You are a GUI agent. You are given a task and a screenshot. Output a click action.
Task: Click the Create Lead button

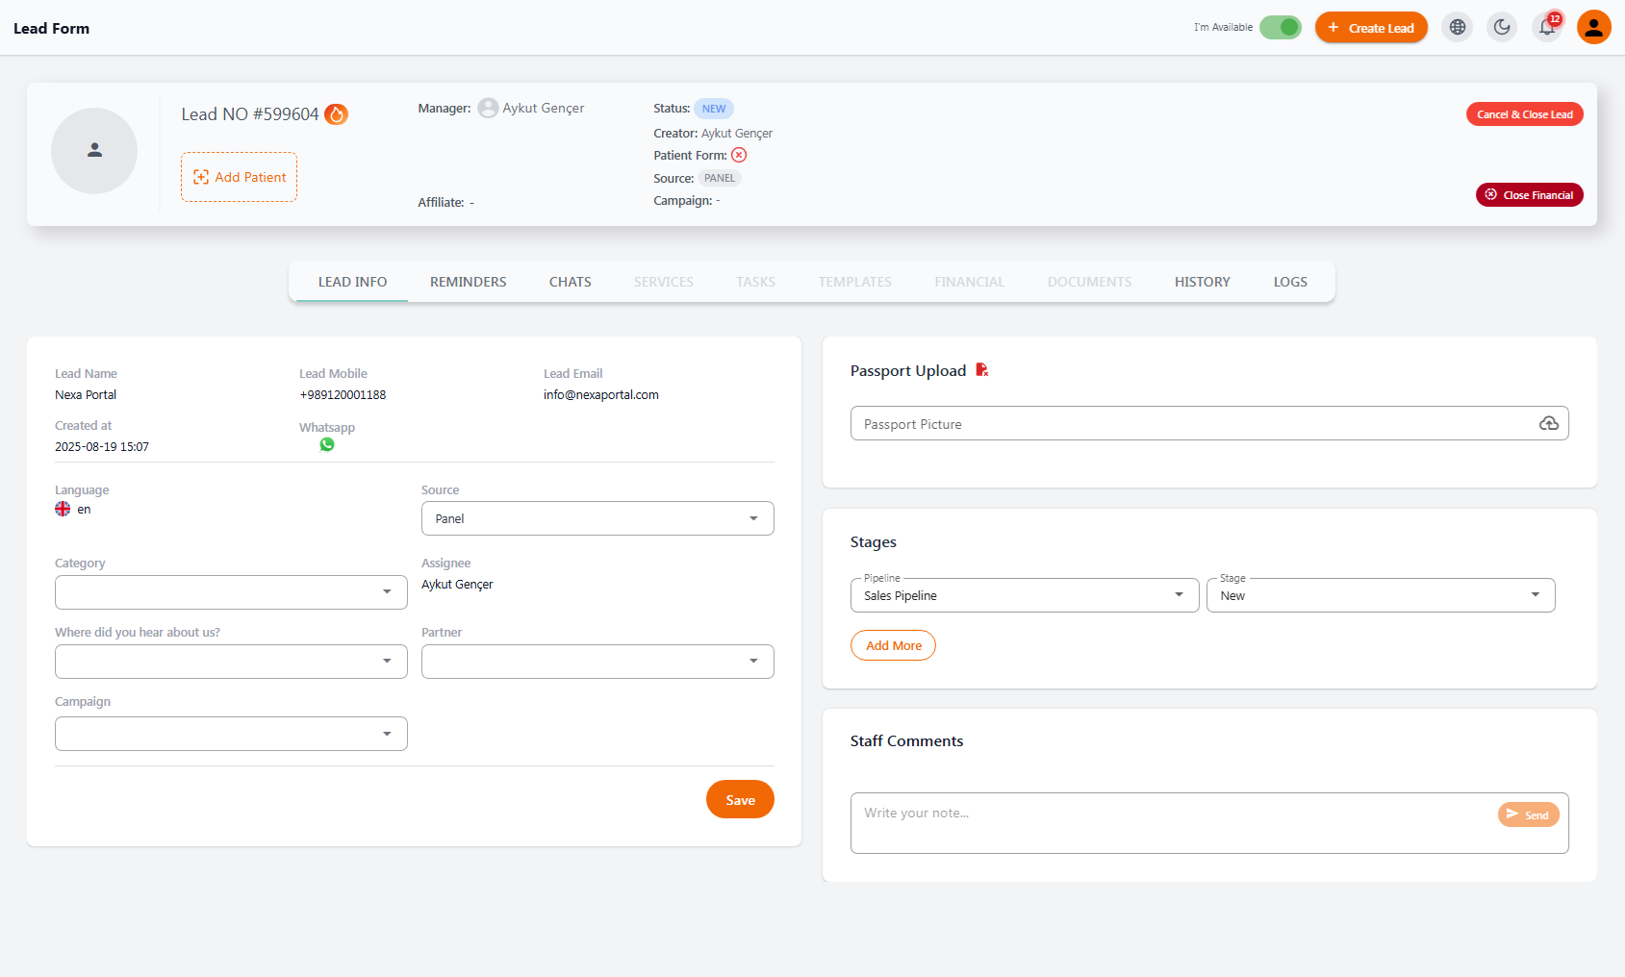coord(1371,27)
